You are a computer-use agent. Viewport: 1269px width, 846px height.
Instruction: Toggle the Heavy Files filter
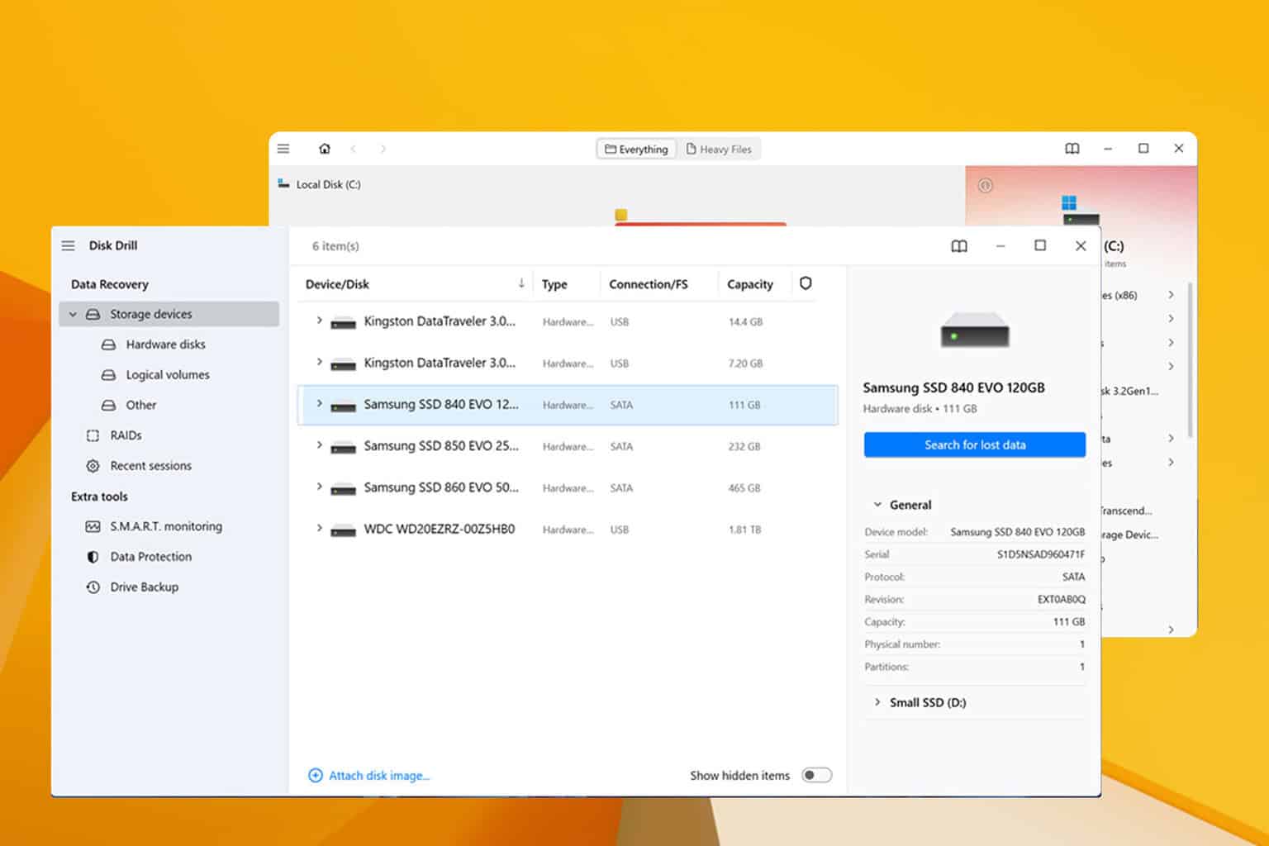click(719, 149)
